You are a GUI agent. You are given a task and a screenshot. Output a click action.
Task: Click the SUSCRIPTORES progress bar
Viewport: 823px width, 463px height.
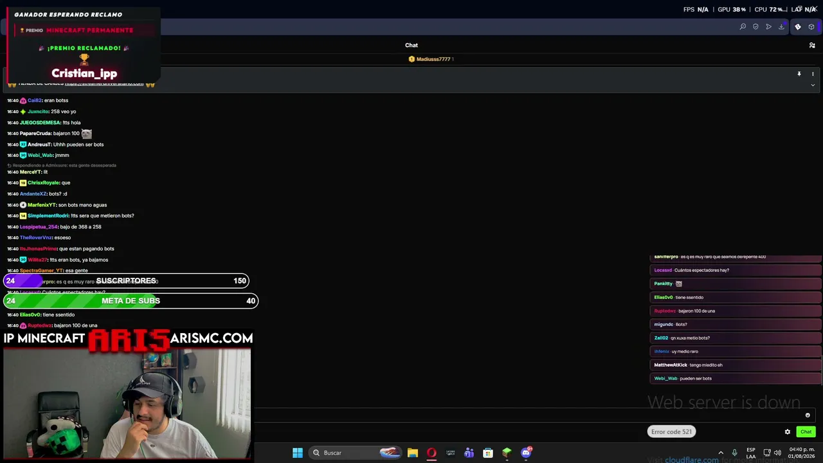click(126, 281)
